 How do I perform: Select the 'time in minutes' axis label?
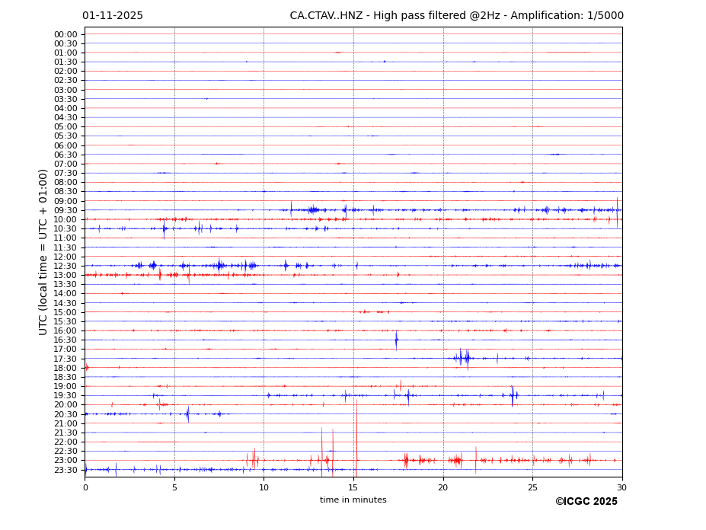353,500
